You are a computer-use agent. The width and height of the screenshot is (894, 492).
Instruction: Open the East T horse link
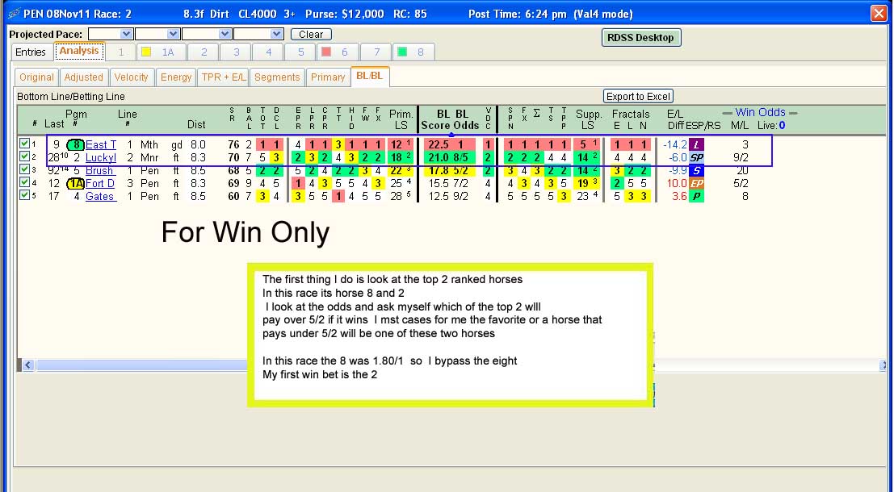point(101,144)
